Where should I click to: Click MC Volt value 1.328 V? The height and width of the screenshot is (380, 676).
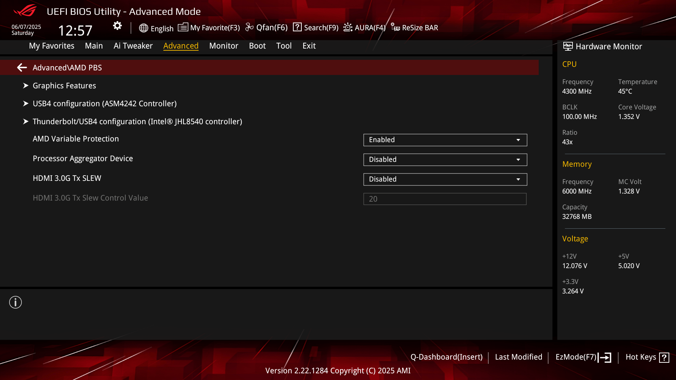coord(629,191)
